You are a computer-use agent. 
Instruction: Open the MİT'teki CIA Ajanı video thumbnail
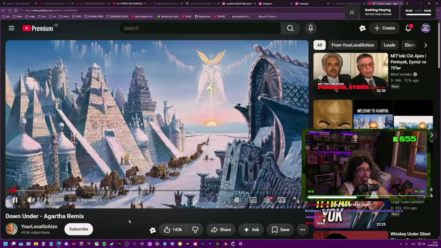351,74
